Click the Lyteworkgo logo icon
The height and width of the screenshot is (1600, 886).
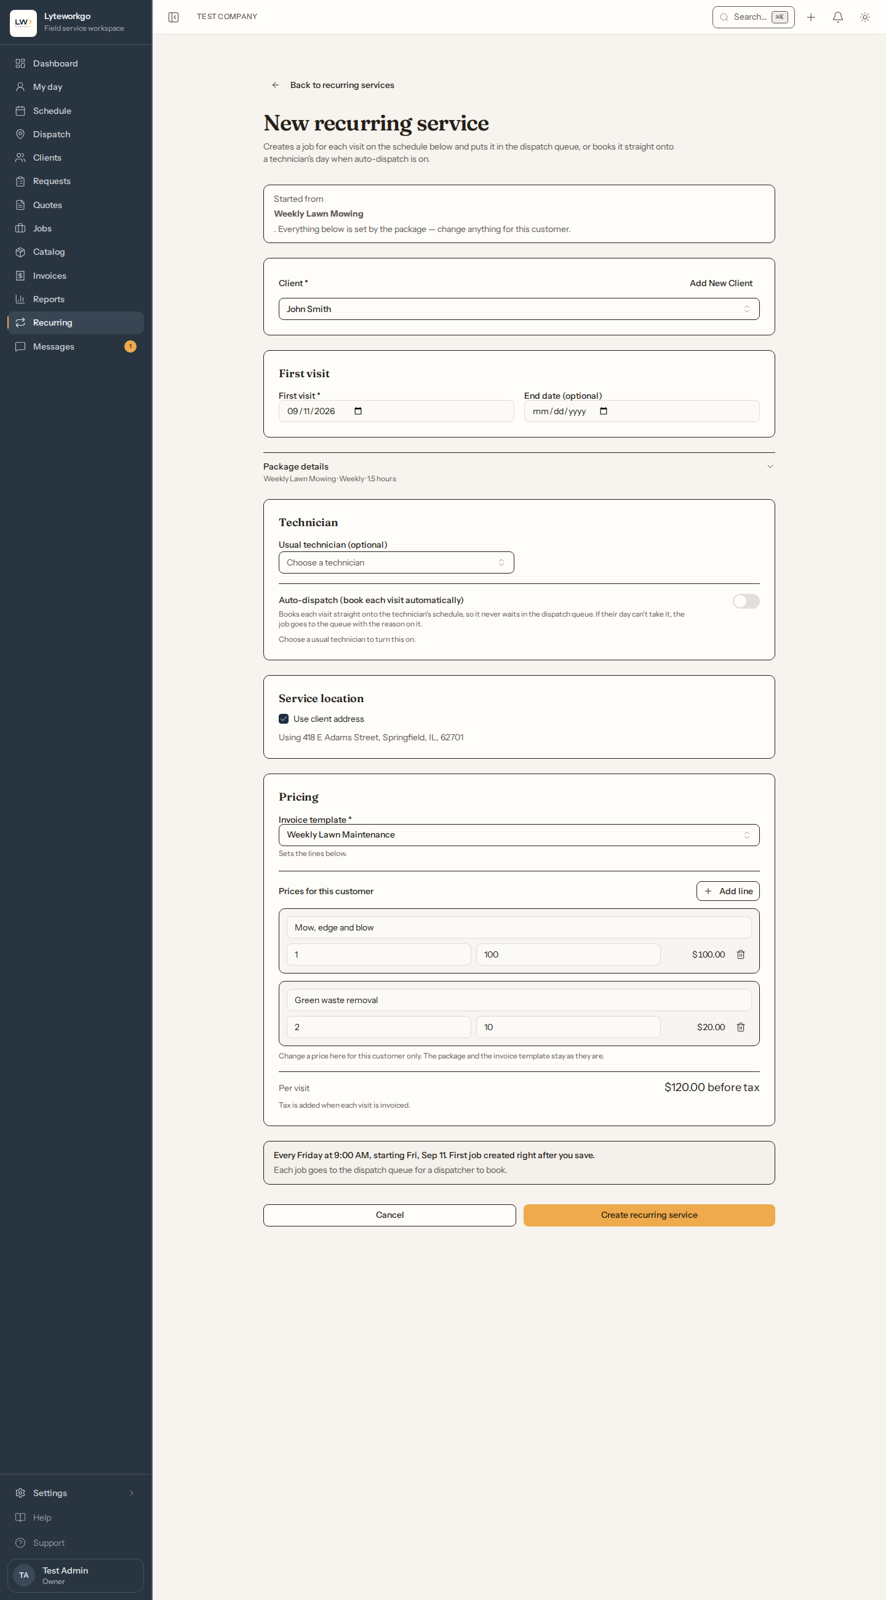(x=23, y=23)
